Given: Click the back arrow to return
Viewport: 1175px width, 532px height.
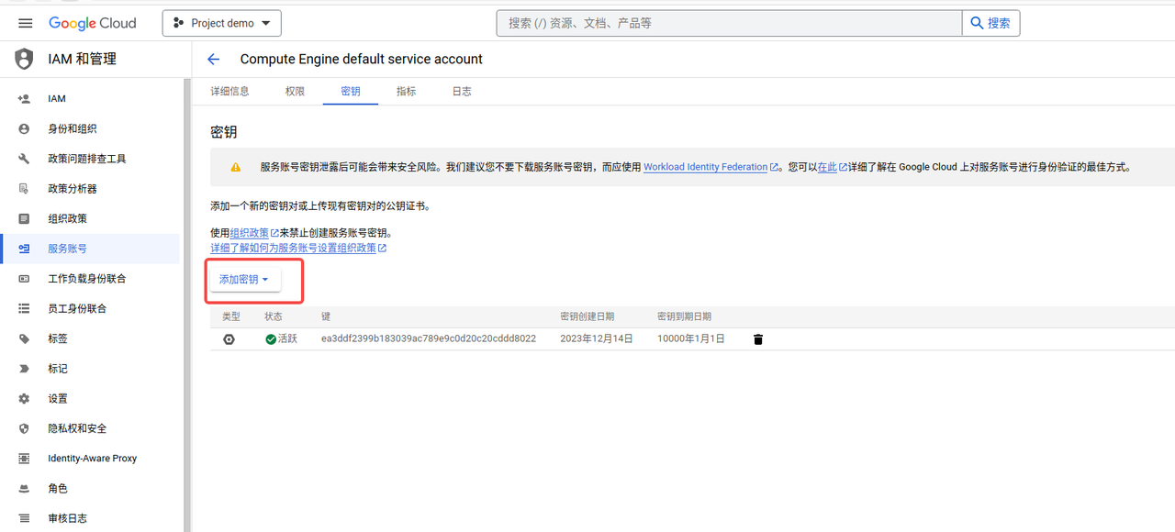Looking at the screenshot, I should [x=213, y=59].
